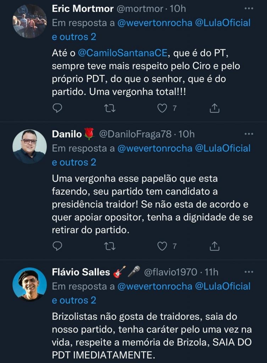Open @LulaOficial link in Danilo's reply
Viewport: 267px width, 363px height.
point(223,148)
